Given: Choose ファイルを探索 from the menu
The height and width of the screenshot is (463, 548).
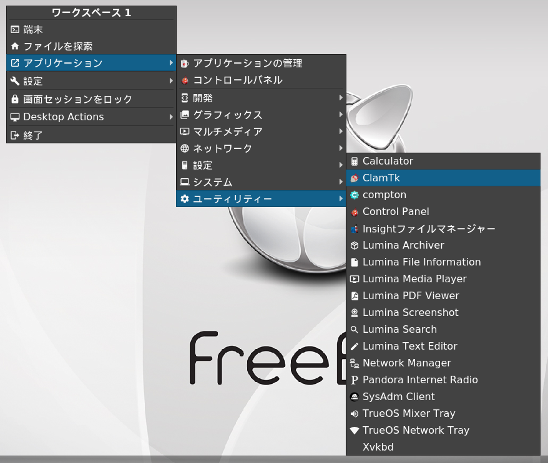Looking at the screenshot, I should point(91,46).
